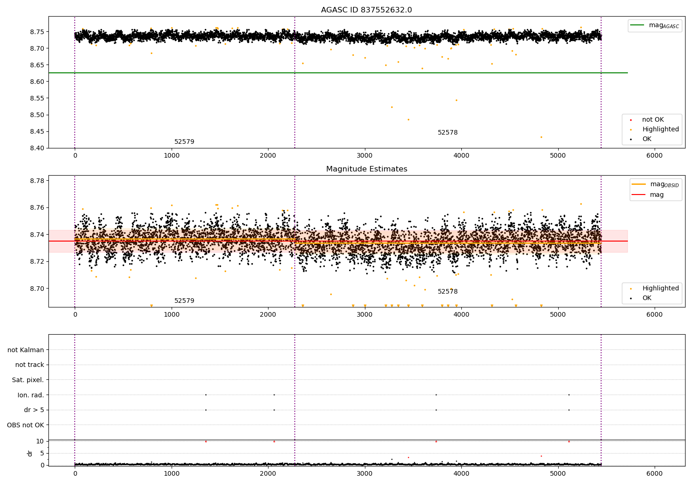This screenshot has width=692, height=484.
Task: Click the lowest orange outlier near 8.43 in the top plot
Action: coord(541,137)
